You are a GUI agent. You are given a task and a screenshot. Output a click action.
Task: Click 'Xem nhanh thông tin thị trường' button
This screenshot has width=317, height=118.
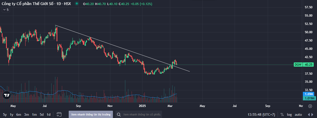(x=91, y=114)
